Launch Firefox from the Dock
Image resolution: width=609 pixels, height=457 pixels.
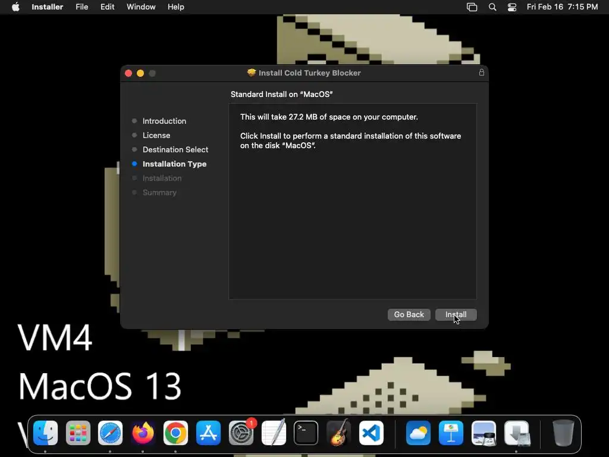[143, 433]
